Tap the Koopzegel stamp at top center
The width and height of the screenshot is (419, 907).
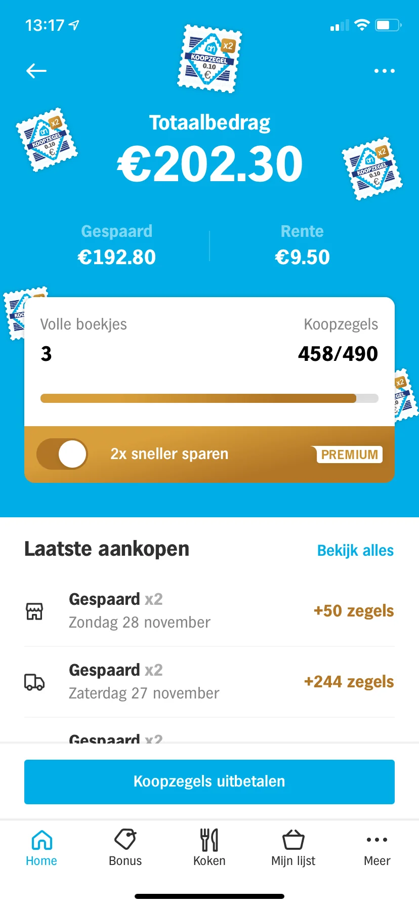pos(209,59)
